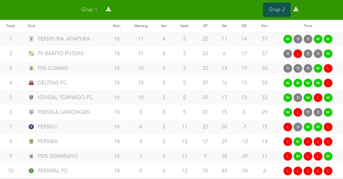Viewport: 343px width, 179px height.
Task: Click the latest green W badge for Persipura
Action: click(328, 39)
